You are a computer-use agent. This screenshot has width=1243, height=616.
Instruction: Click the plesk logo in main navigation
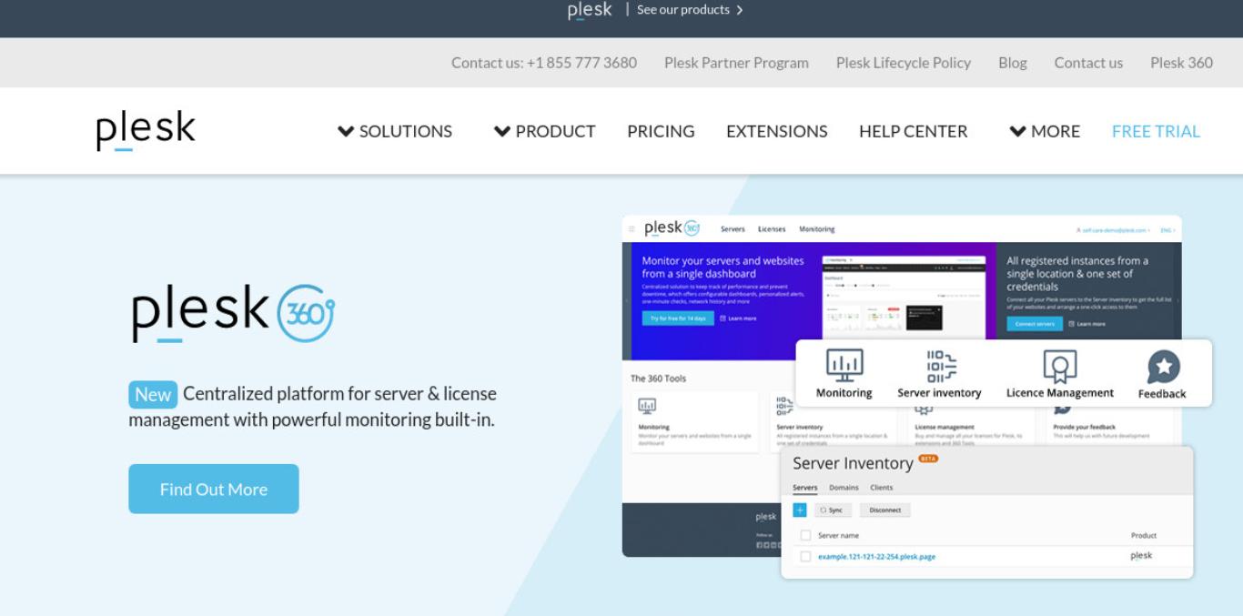coord(146,130)
